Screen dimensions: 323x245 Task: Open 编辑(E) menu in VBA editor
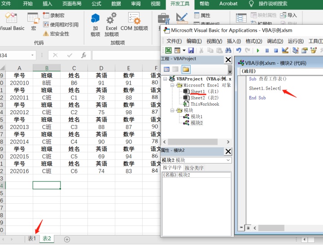click(194, 41)
